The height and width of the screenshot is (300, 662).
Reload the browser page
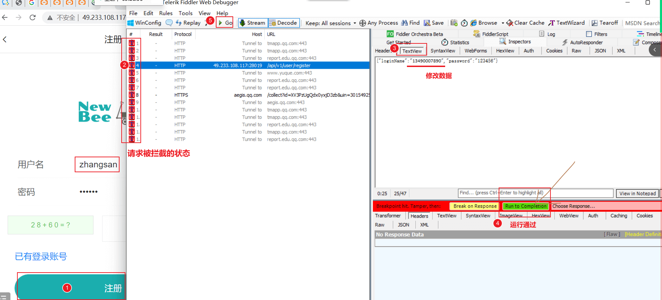pyautogui.click(x=33, y=17)
